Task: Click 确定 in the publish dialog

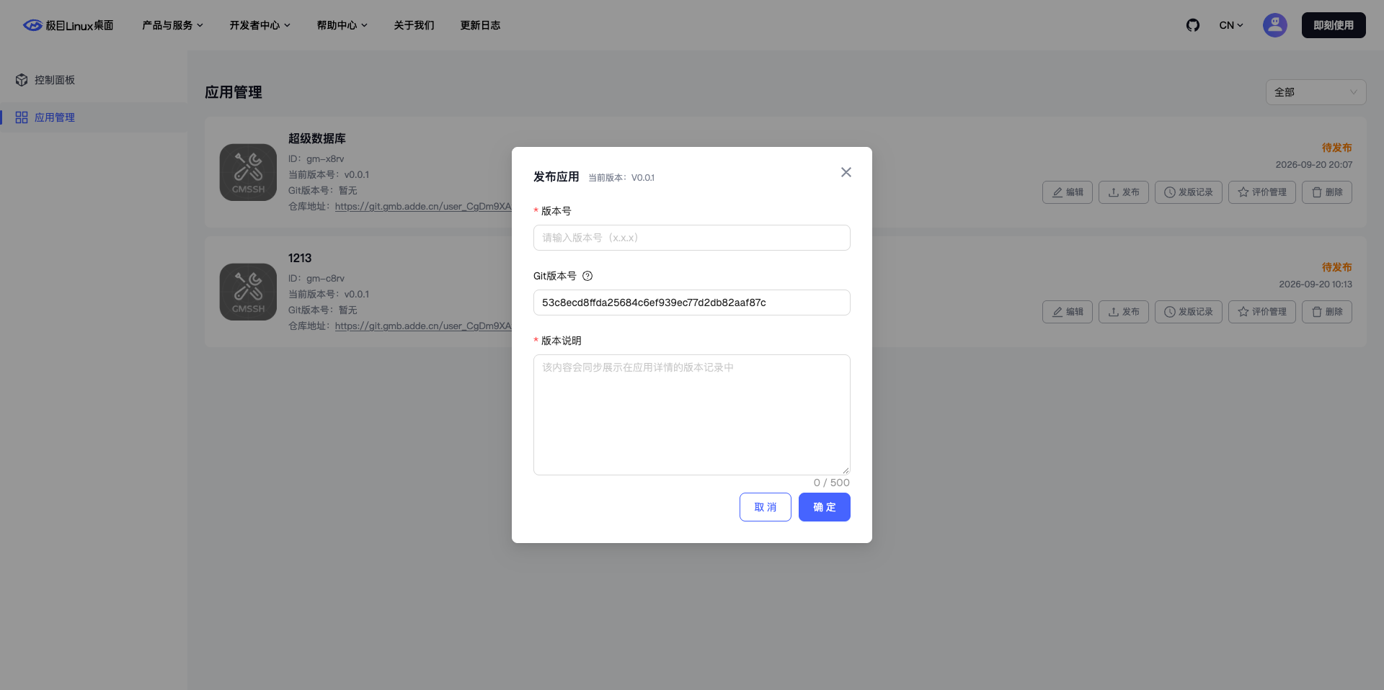Action: 825,507
